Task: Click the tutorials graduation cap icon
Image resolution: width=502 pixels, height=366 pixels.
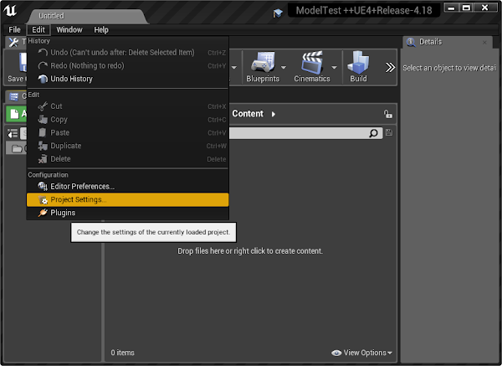Action: pyautogui.click(x=278, y=13)
